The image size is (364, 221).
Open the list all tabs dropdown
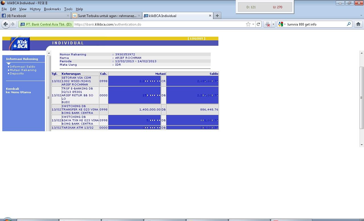(361, 16)
